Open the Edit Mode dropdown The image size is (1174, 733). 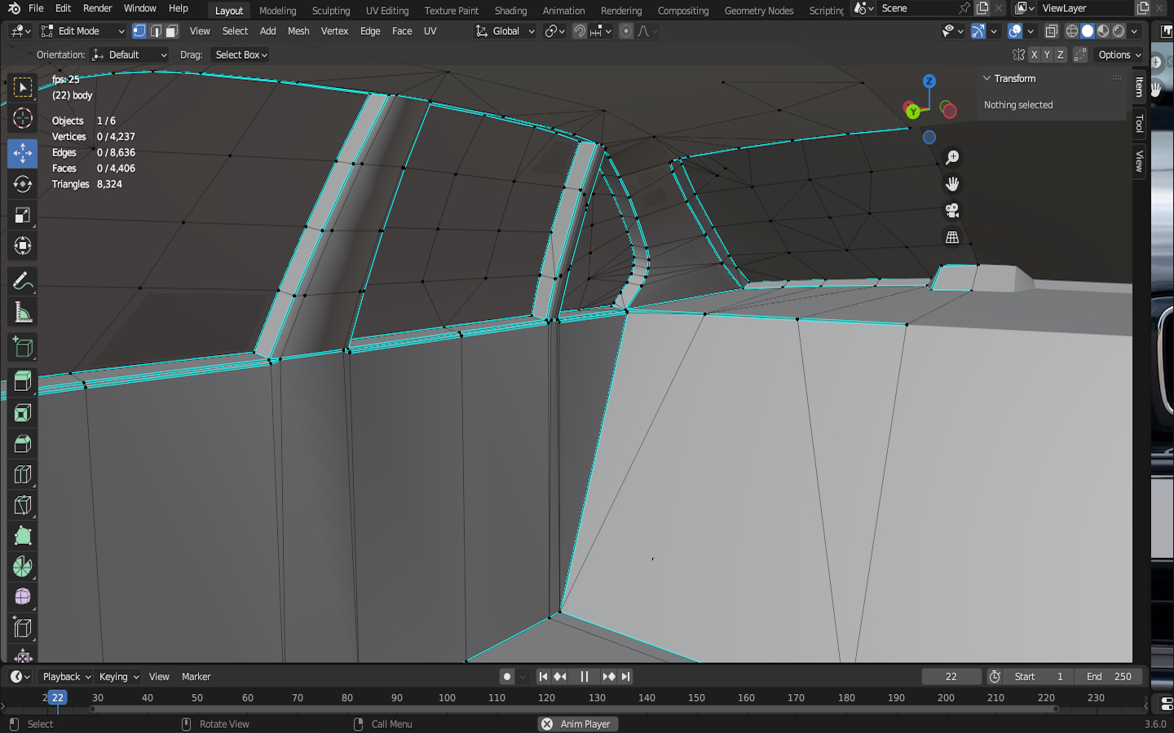(x=82, y=31)
